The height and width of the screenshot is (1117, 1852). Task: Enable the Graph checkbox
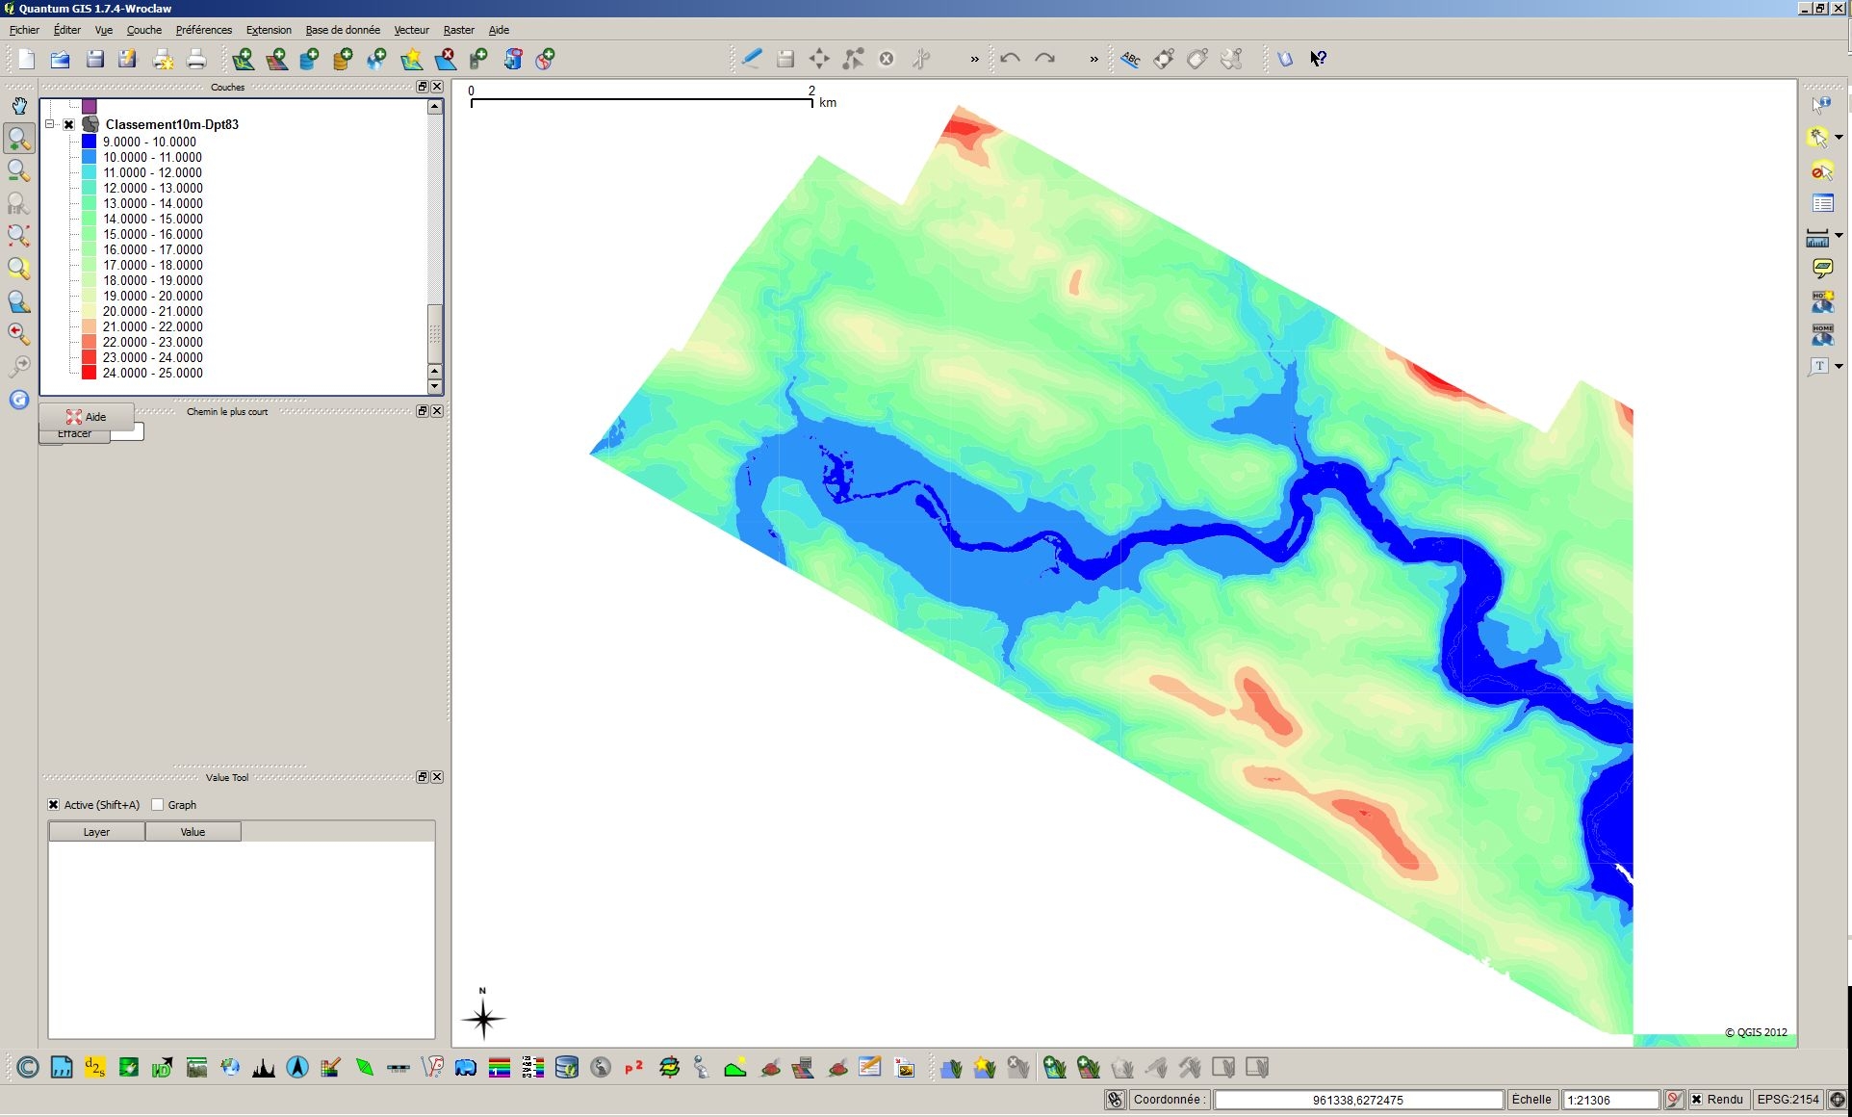(x=158, y=805)
